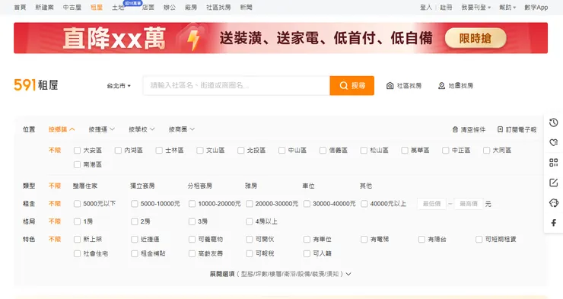Show the QR code icon in sidebar

coord(553,163)
